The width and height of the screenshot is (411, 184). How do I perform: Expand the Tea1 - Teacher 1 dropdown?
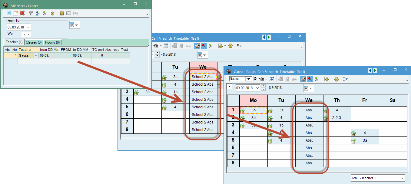(x=402, y=178)
